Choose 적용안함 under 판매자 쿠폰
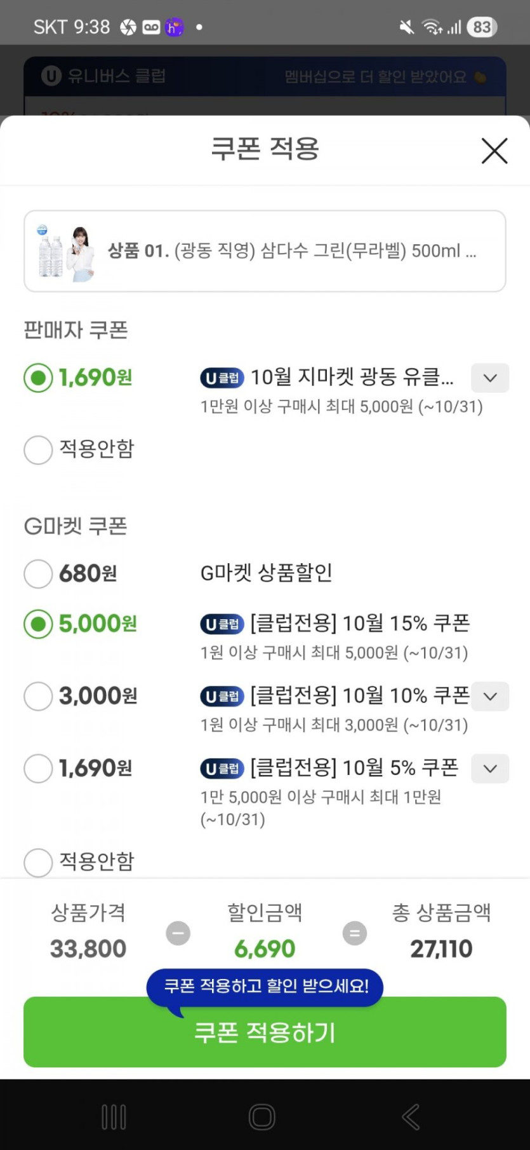The image size is (530, 1150). coord(38,449)
